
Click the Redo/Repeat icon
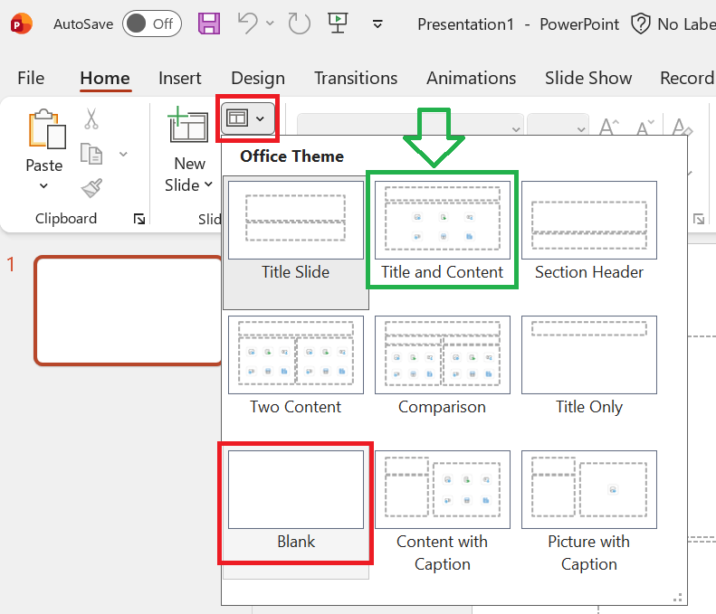(x=299, y=24)
